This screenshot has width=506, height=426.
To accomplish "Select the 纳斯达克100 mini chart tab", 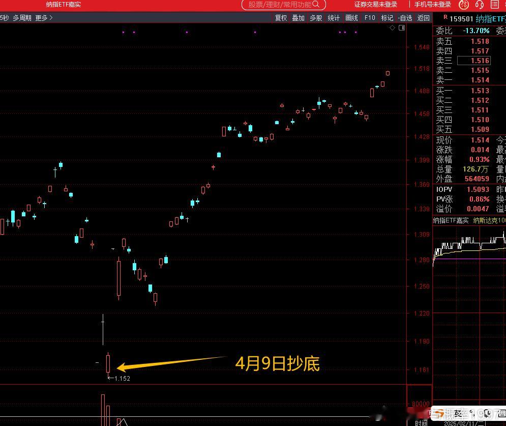I will [489, 220].
